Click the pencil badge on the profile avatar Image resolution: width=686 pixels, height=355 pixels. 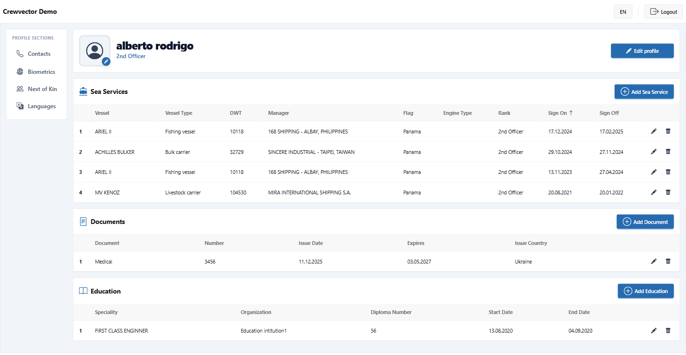coord(106,61)
